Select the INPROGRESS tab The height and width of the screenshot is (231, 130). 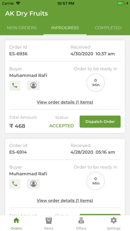(65, 28)
